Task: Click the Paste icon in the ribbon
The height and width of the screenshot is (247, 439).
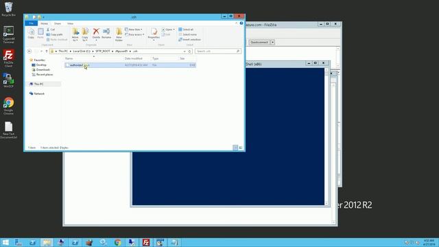Action: click(40, 34)
